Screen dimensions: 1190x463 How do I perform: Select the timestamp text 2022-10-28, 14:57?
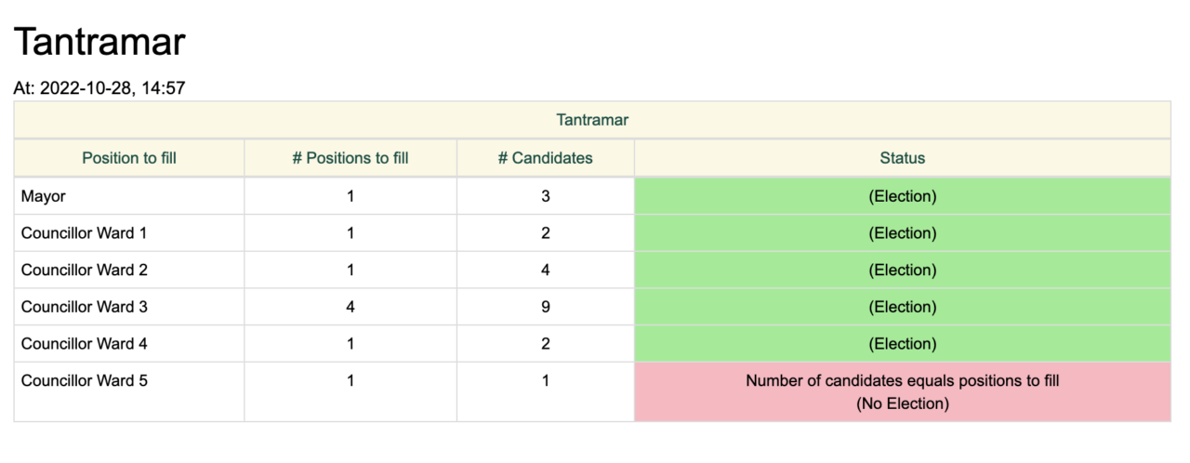tap(112, 88)
